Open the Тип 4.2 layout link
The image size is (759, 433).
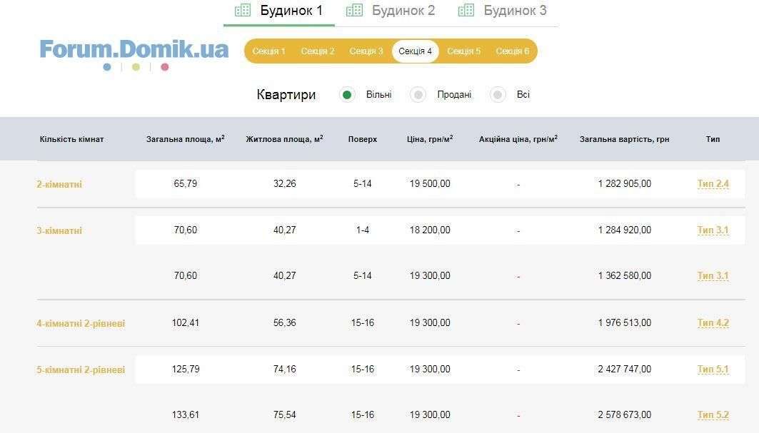pyautogui.click(x=713, y=323)
